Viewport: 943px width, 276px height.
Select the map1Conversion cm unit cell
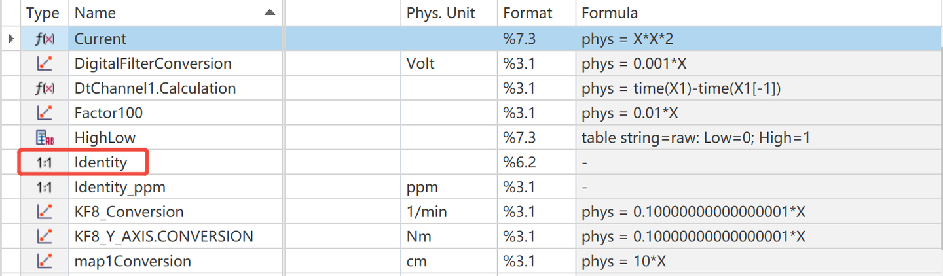(x=416, y=262)
